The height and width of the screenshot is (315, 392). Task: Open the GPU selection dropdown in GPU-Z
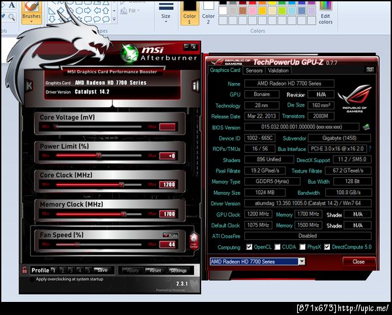click(302, 261)
